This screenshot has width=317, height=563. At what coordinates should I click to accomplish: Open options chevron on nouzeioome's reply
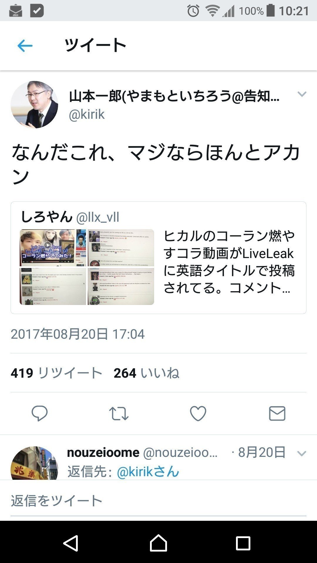pos(302,454)
